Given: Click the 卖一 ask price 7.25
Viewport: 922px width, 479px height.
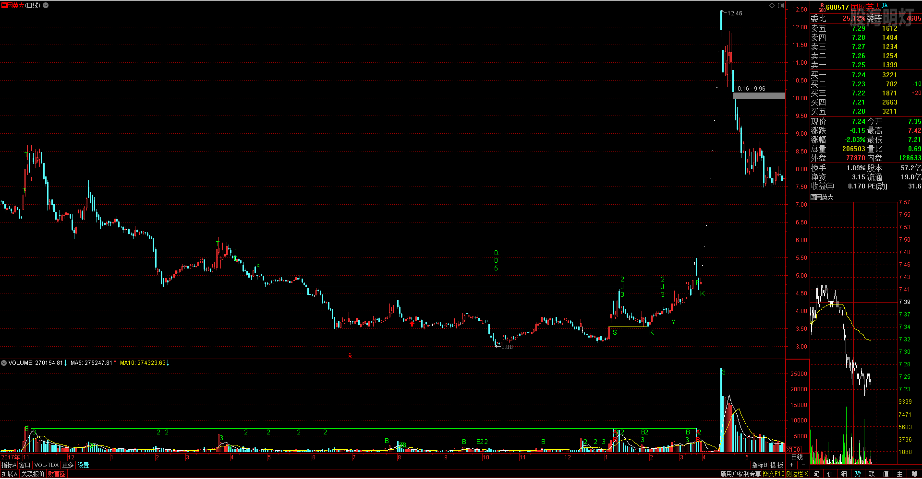Looking at the screenshot, I should click(859, 65).
